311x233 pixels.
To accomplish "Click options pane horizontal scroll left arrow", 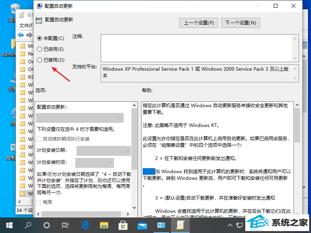I will (38, 214).
